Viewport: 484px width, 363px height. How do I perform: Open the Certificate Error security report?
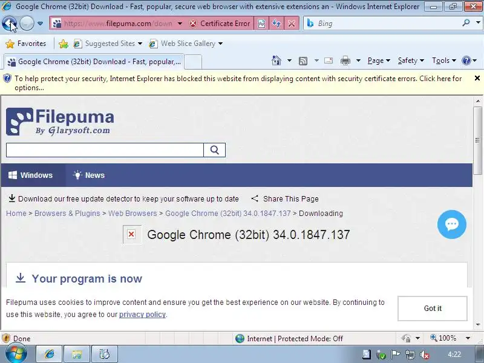coord(220,24)
